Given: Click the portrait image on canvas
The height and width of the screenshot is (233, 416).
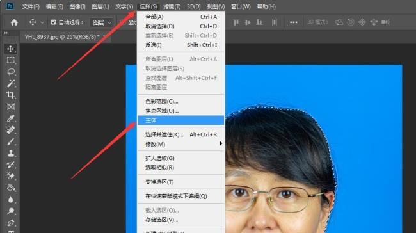Looking at the screenshot, I should click(x=313, y=149).
